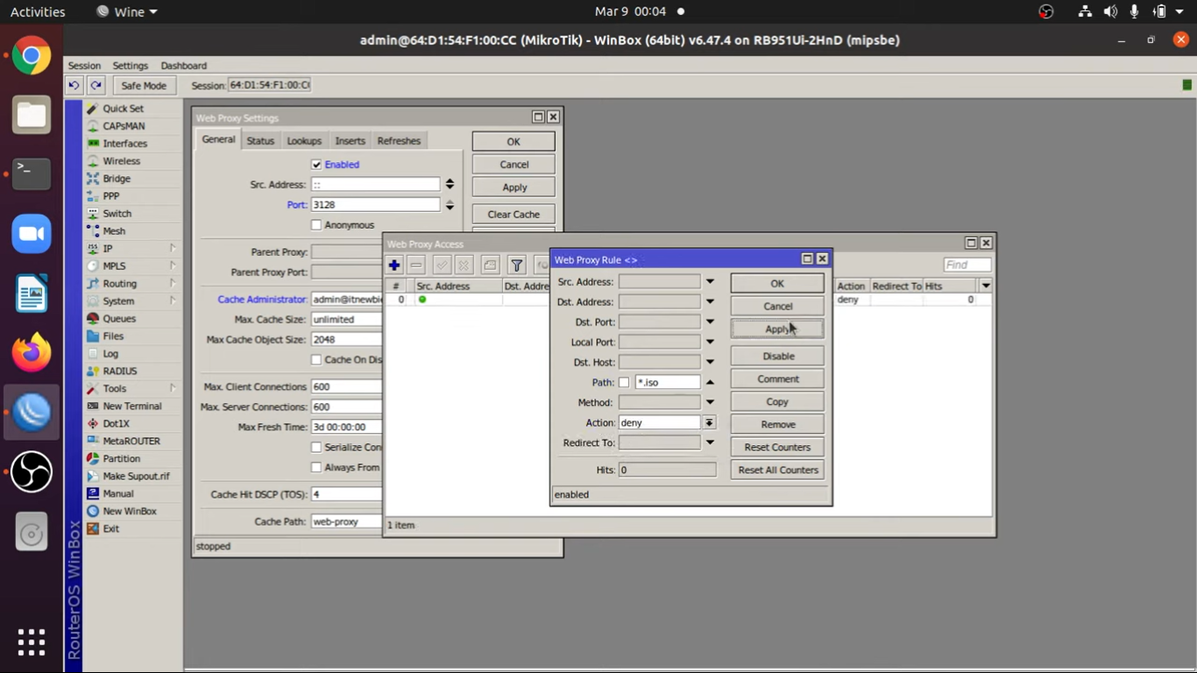Click the enable checkmark toolbar icon

point(442,266)
